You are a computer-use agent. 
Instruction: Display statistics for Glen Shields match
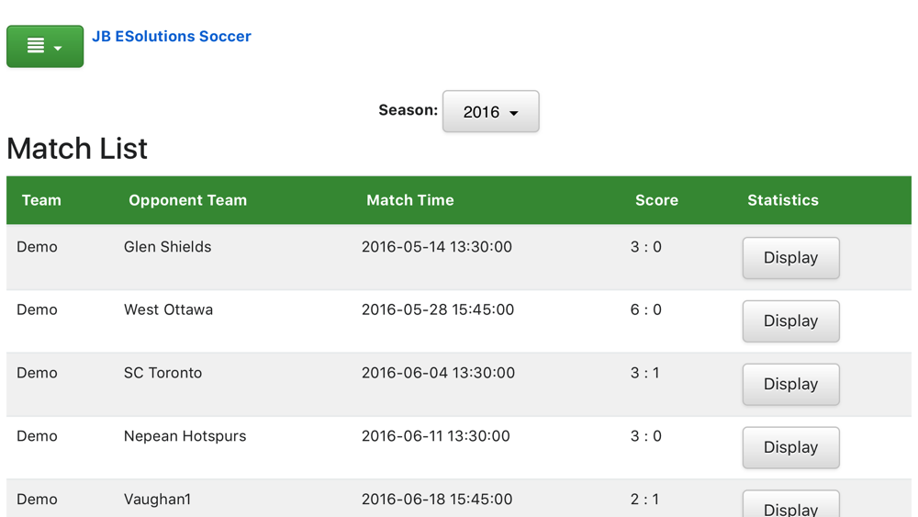tap(790, 258)
